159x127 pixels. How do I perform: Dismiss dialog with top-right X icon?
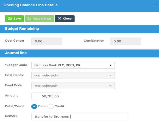[154, 5]
